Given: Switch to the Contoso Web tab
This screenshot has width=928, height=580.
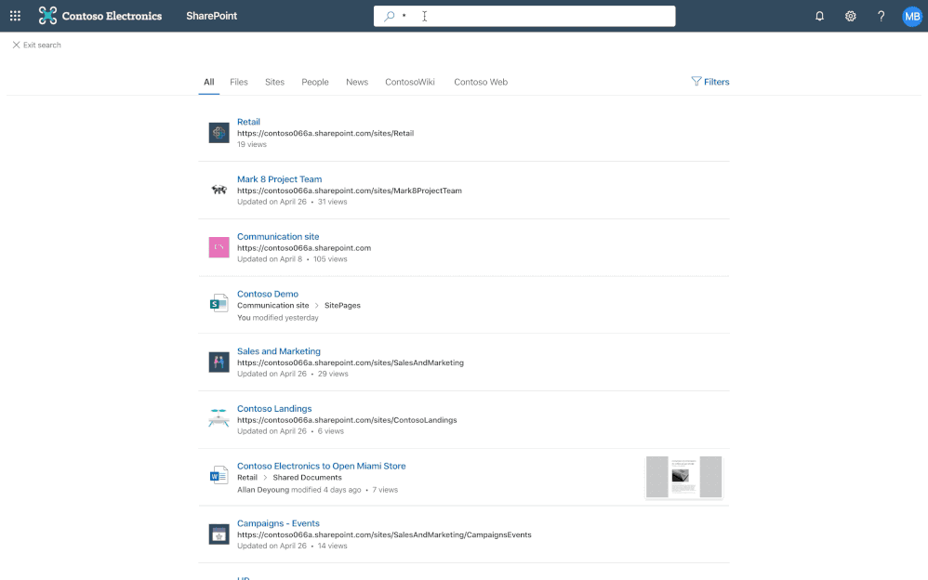Looking at the screenshot, I should (x=481, y=83).
